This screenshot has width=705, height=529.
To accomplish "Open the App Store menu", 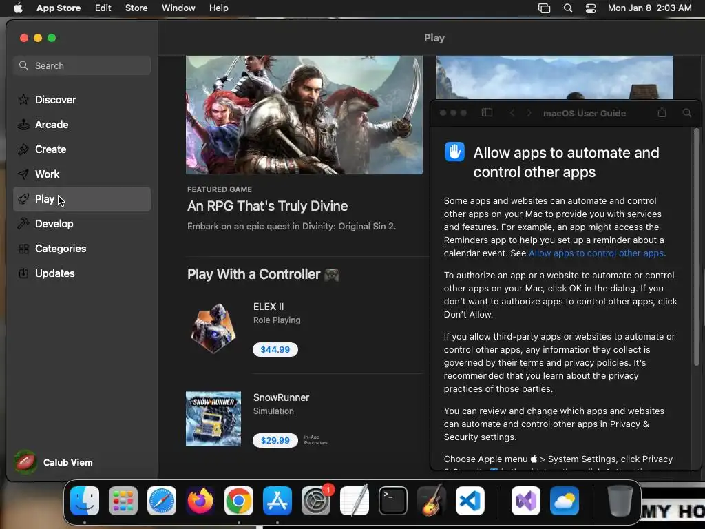I will [x=59, y=8].
